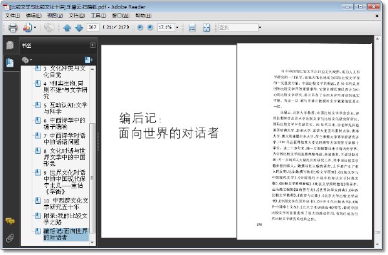Click the zoom percentage field 17.1%
The height and width of the screenshot is (255, 388).
tap(166, 27)
